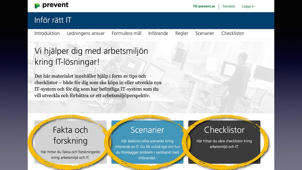Screen dimensions: 302x170
Task: Open the Introduktion menu item
Action: [47, 33]
